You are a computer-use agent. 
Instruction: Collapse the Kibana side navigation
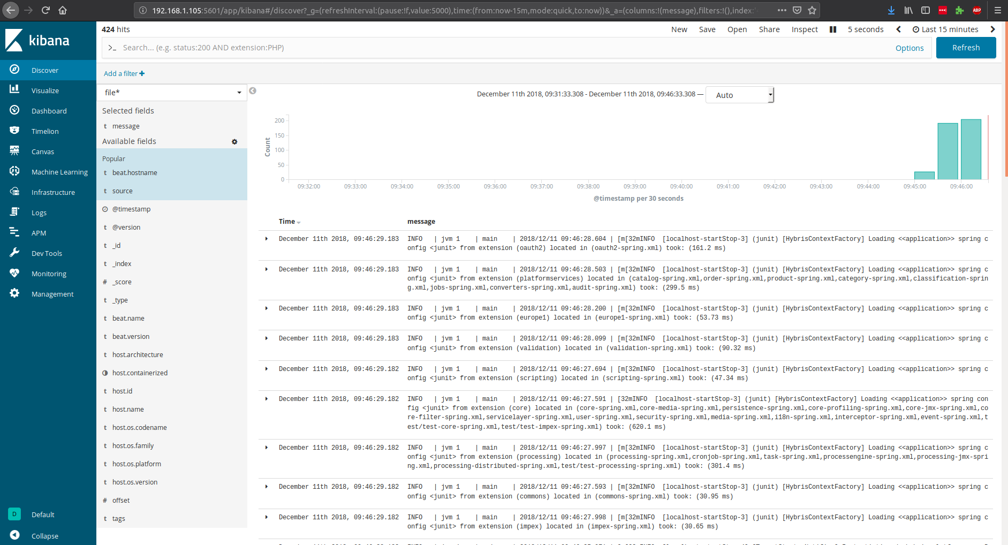(x=15, y=535)
